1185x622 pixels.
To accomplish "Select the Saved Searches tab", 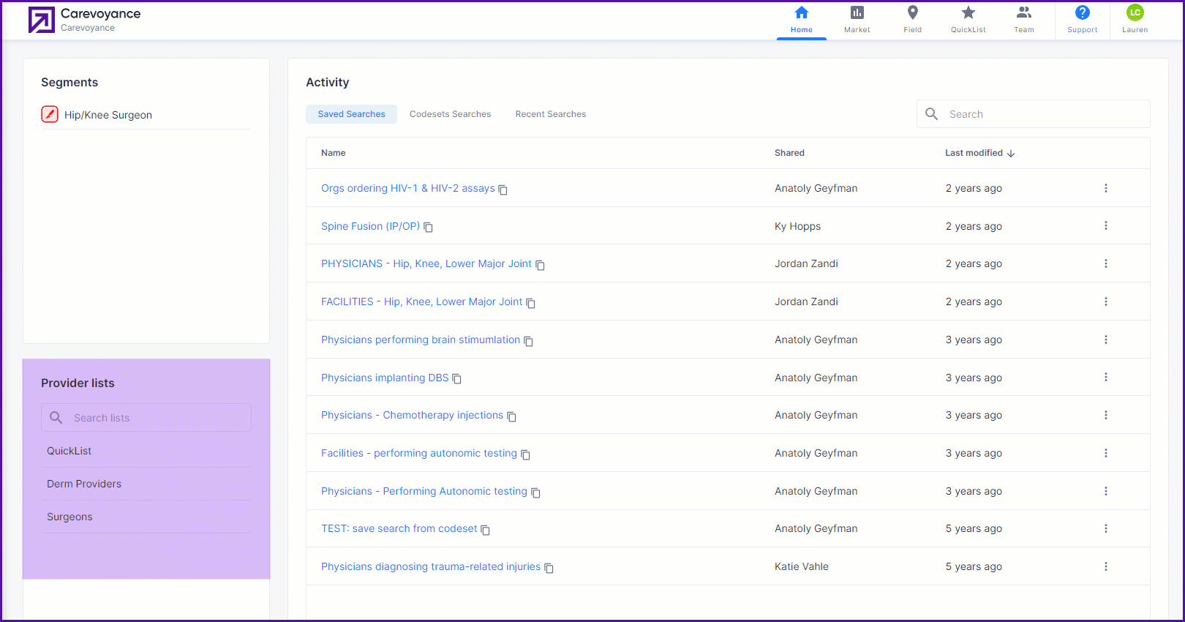I will click(x=351, y=114).
